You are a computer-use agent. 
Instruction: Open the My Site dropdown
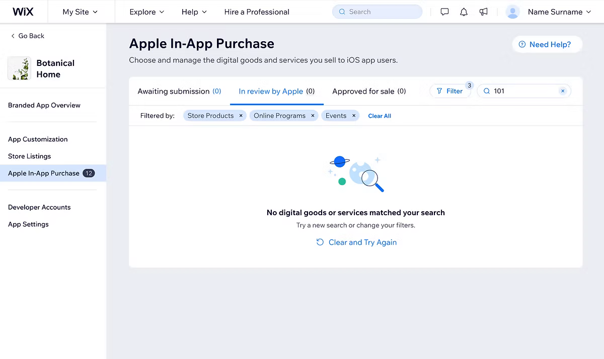pos(80,12)
